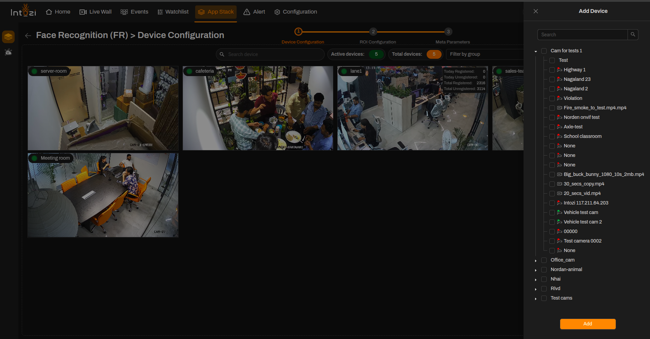Screen dimensions: 650x339
Task: Go to the Watchlist tab
Action: pos(173,12)
